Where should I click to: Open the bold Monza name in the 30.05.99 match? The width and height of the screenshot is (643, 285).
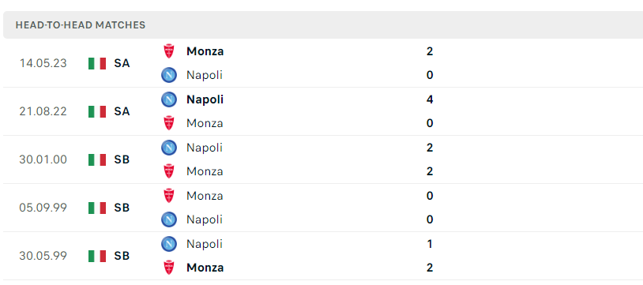tap(205, 268)
